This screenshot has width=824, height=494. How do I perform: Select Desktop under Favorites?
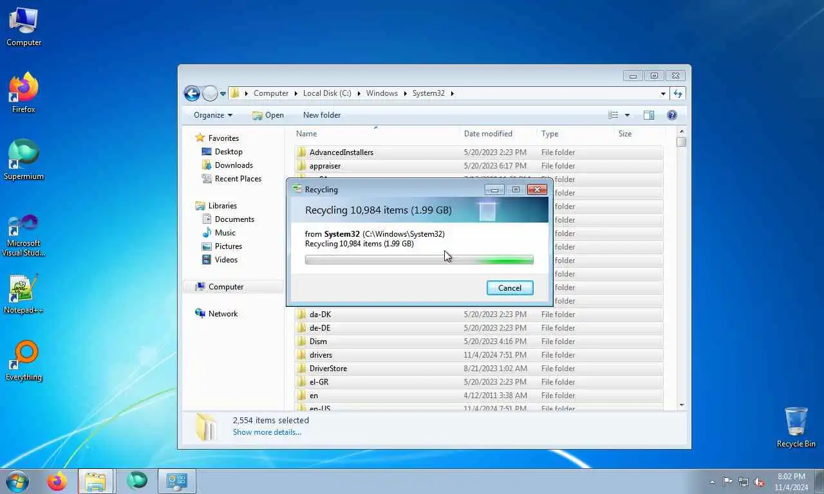pyautogui.click(x=229, y=152)
